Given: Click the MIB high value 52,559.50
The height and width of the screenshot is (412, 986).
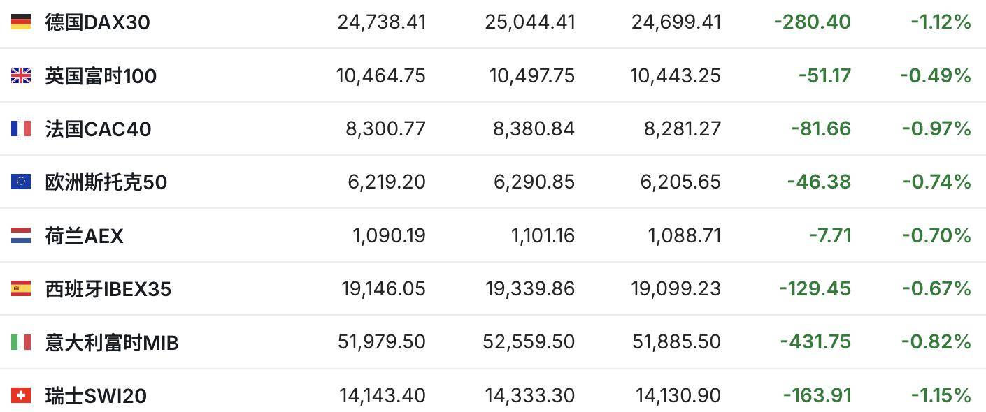Looking at the screenshot, I should point(529,342).
